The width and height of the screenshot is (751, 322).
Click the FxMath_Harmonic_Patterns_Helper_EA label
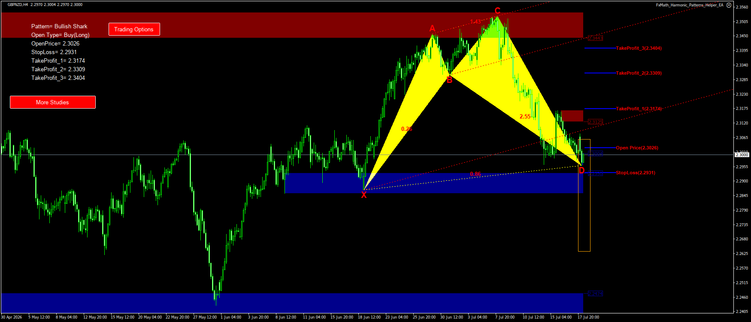[x=690, y=5]
